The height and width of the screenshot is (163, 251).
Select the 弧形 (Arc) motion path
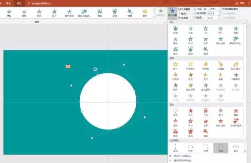coord(190,148)
